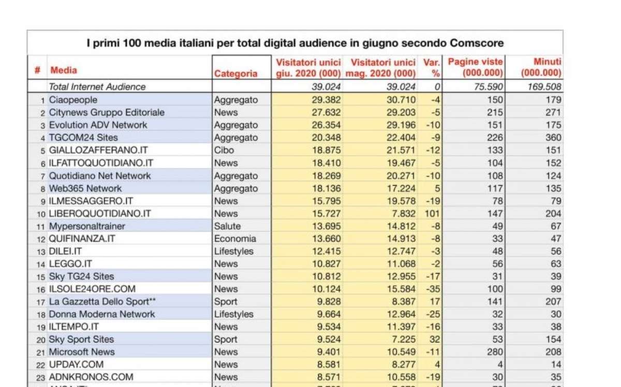Screen dimensions: 621x387
Task: Select the 'GIALLOZAFFERANO.IT' media entry
Action: pos(98,150)
